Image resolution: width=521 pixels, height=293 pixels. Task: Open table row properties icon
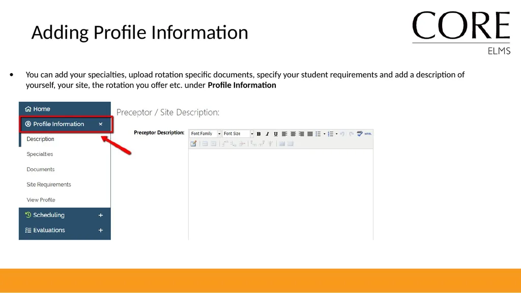(205, 143)
